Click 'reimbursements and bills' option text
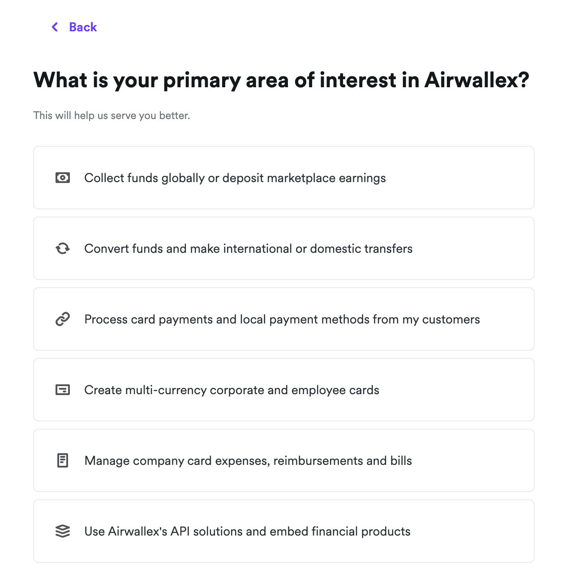This screenshot has height=587, width=566. pyautogui.click(x=343, y=461)
